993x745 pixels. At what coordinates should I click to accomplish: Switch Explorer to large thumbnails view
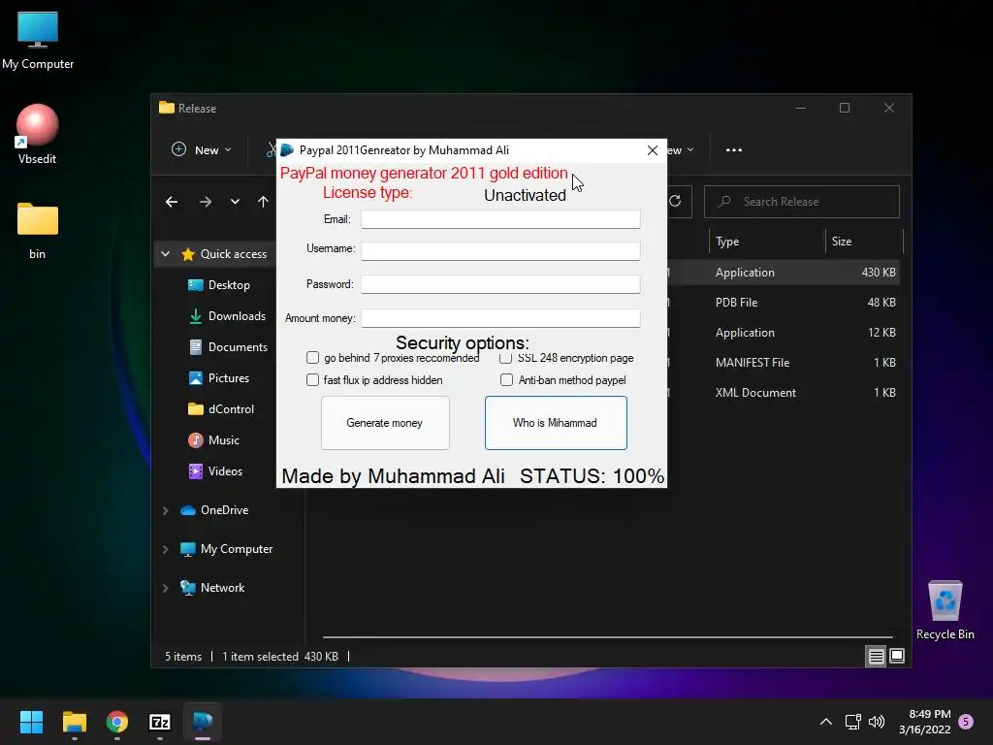(897, 657)
